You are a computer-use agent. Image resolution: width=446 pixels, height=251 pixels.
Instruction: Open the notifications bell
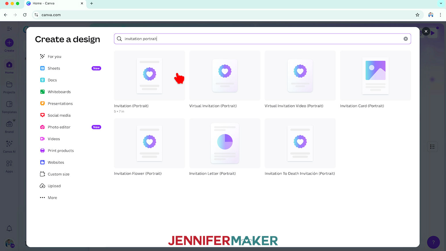[9, 229]
